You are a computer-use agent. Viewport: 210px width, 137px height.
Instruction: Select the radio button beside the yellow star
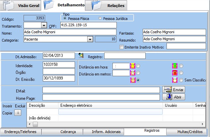pyautogui.click(x=138, y=66)
